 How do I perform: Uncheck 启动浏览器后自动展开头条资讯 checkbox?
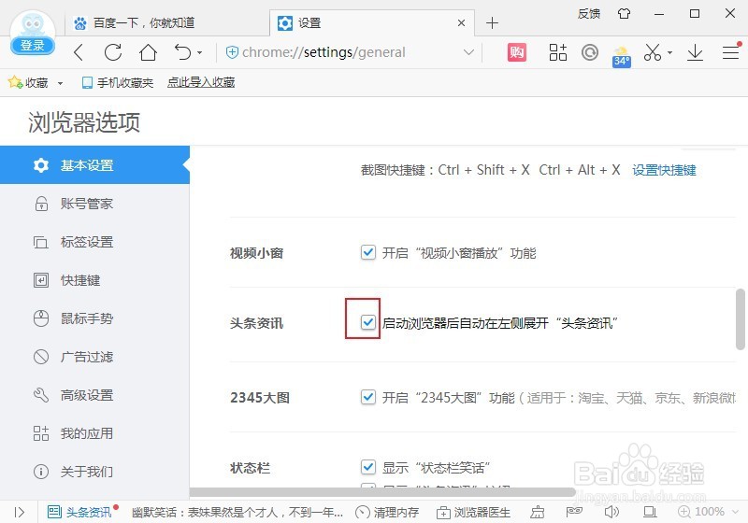[367, 322]
